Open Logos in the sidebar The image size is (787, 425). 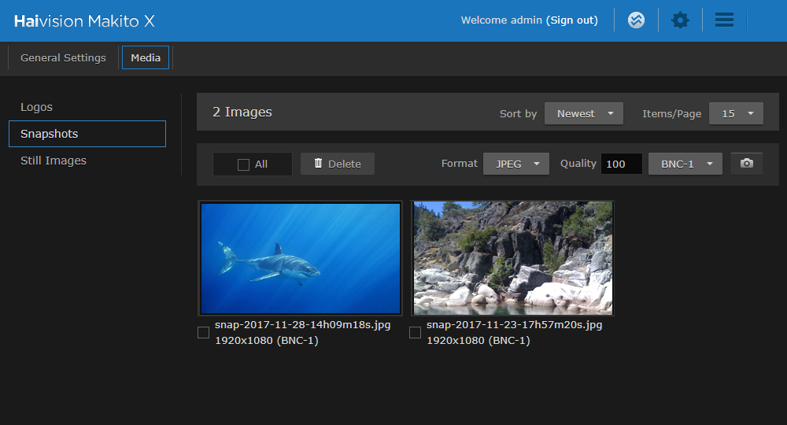tap(36, 107)
